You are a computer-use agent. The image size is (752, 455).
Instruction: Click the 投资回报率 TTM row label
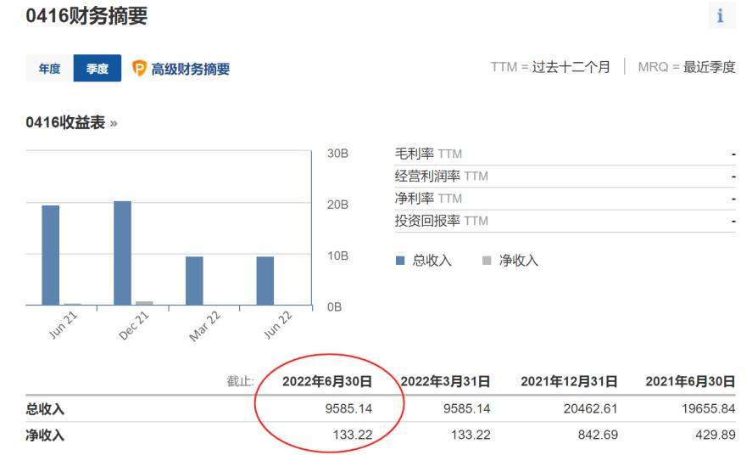click(441, 221)
